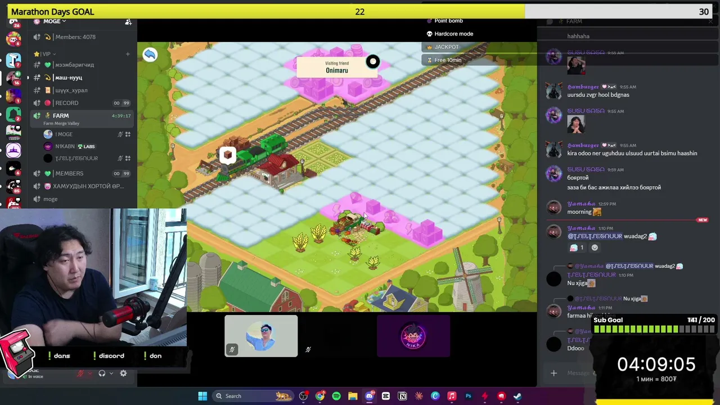Click the Visiting friend Onimaru label
Image resolution: width=720 pixels, height=405 pixels.
click(336, 67)
